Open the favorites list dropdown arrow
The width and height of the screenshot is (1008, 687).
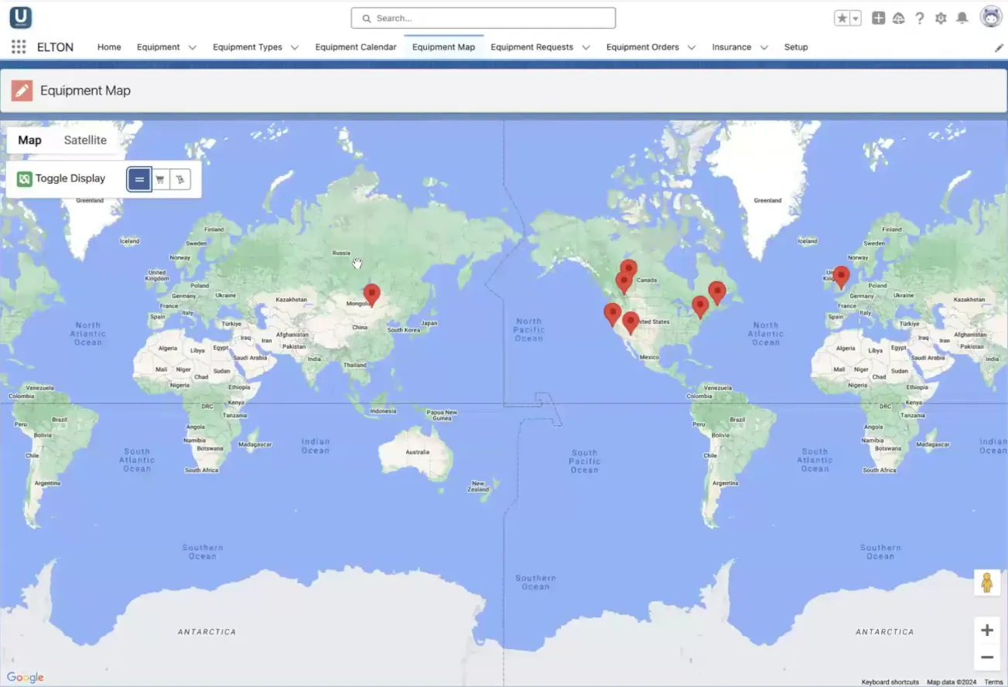pyautogui.click(x=856, y=18)
